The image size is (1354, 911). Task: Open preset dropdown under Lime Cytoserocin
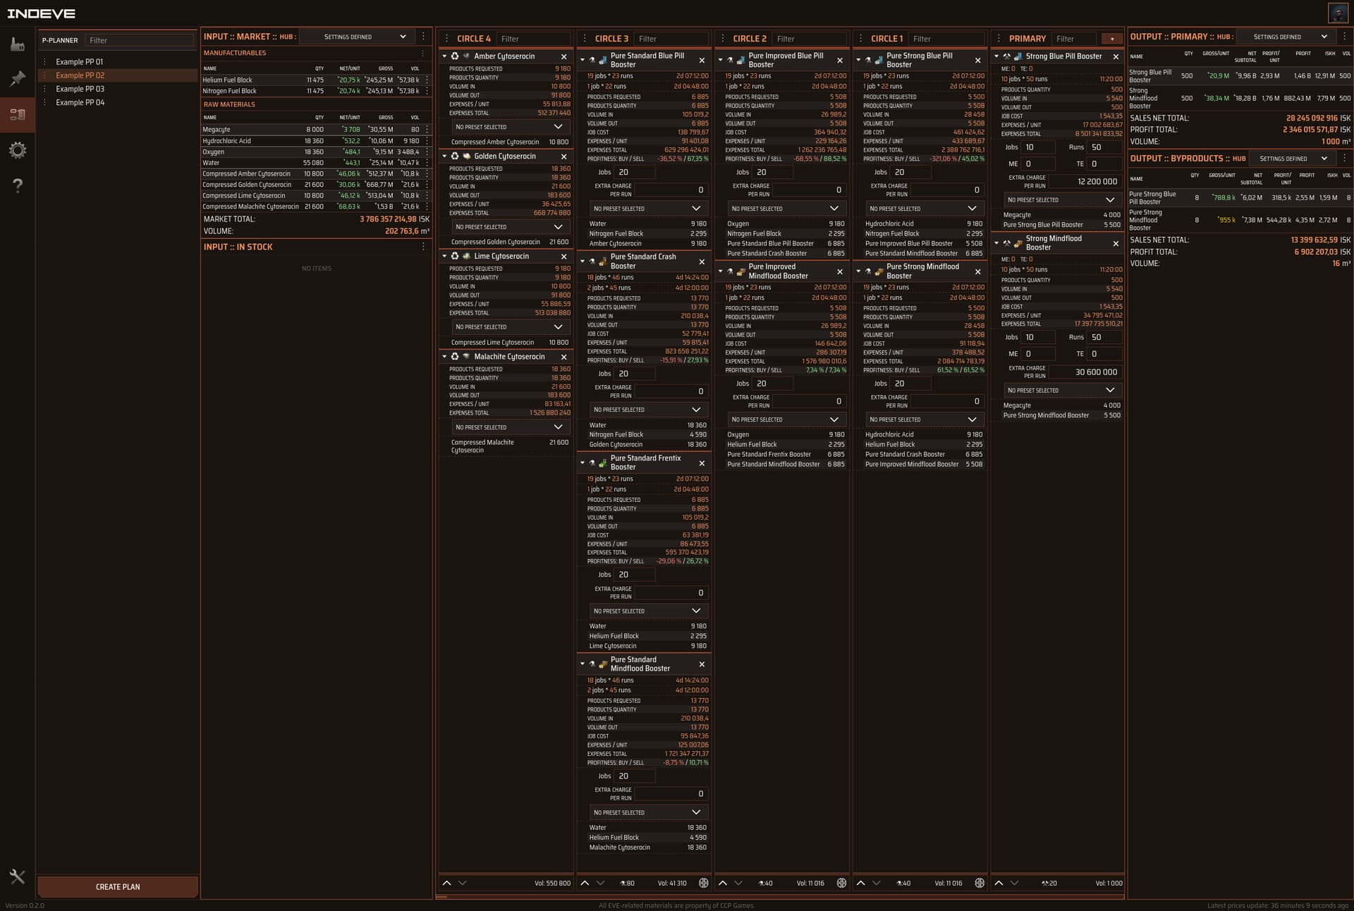coord(508,327)
